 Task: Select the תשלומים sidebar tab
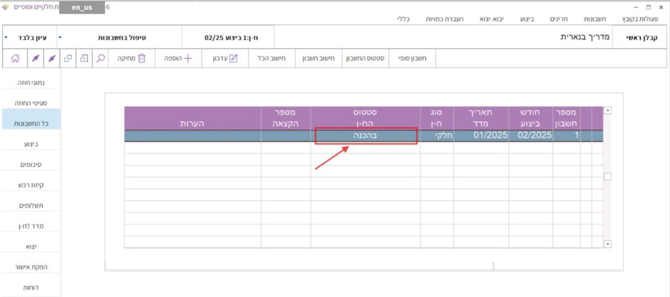click(30, 205)
